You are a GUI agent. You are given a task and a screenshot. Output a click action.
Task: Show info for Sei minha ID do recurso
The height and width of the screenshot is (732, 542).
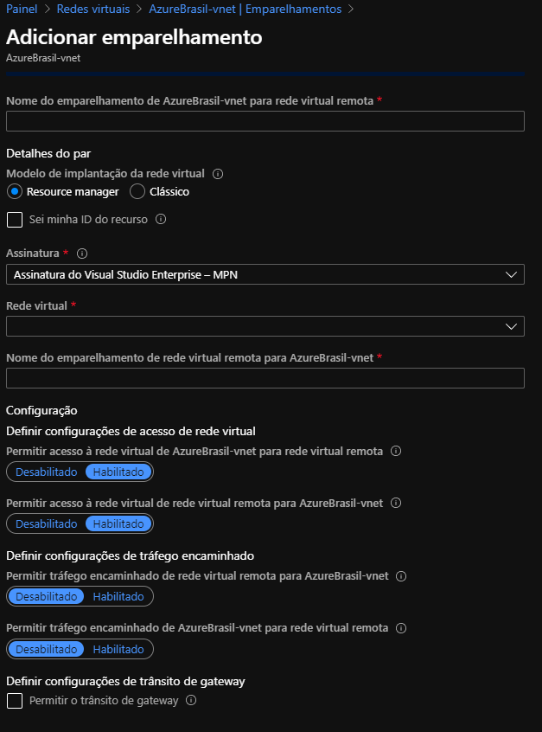coord(161,219)
